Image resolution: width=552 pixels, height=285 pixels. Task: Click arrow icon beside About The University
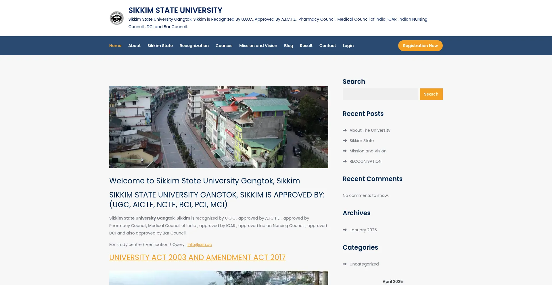pyautogui.click(x=345, y=130)
